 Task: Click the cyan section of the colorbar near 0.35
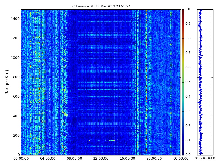(x=183, y=104)
